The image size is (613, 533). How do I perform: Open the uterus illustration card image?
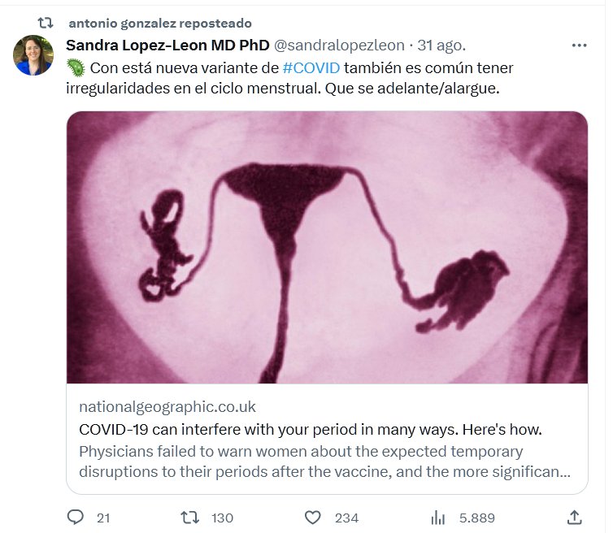[327, 247]
